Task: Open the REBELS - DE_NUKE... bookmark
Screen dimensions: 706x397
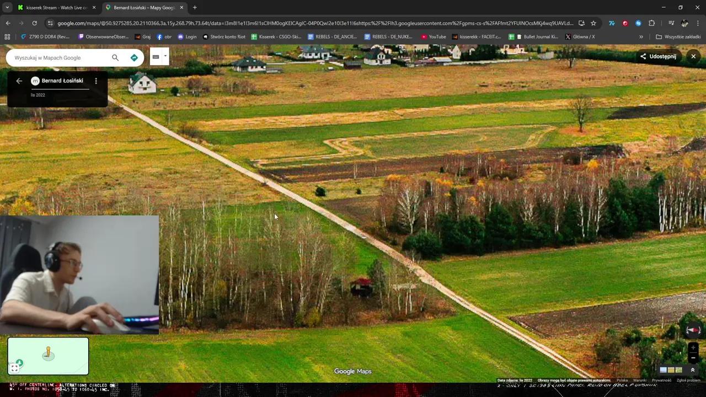Action: 388,37
